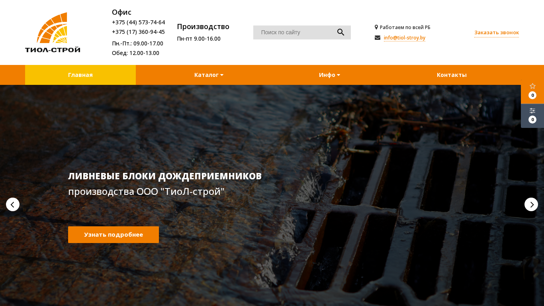Expand the Каталог dropdown menu

tap(209, 75)
